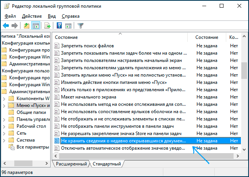Click the Forward arrow toolbar icon
The height and width of the screenshot is (177, 249).
pyautogui.click(x=15, y=25)
